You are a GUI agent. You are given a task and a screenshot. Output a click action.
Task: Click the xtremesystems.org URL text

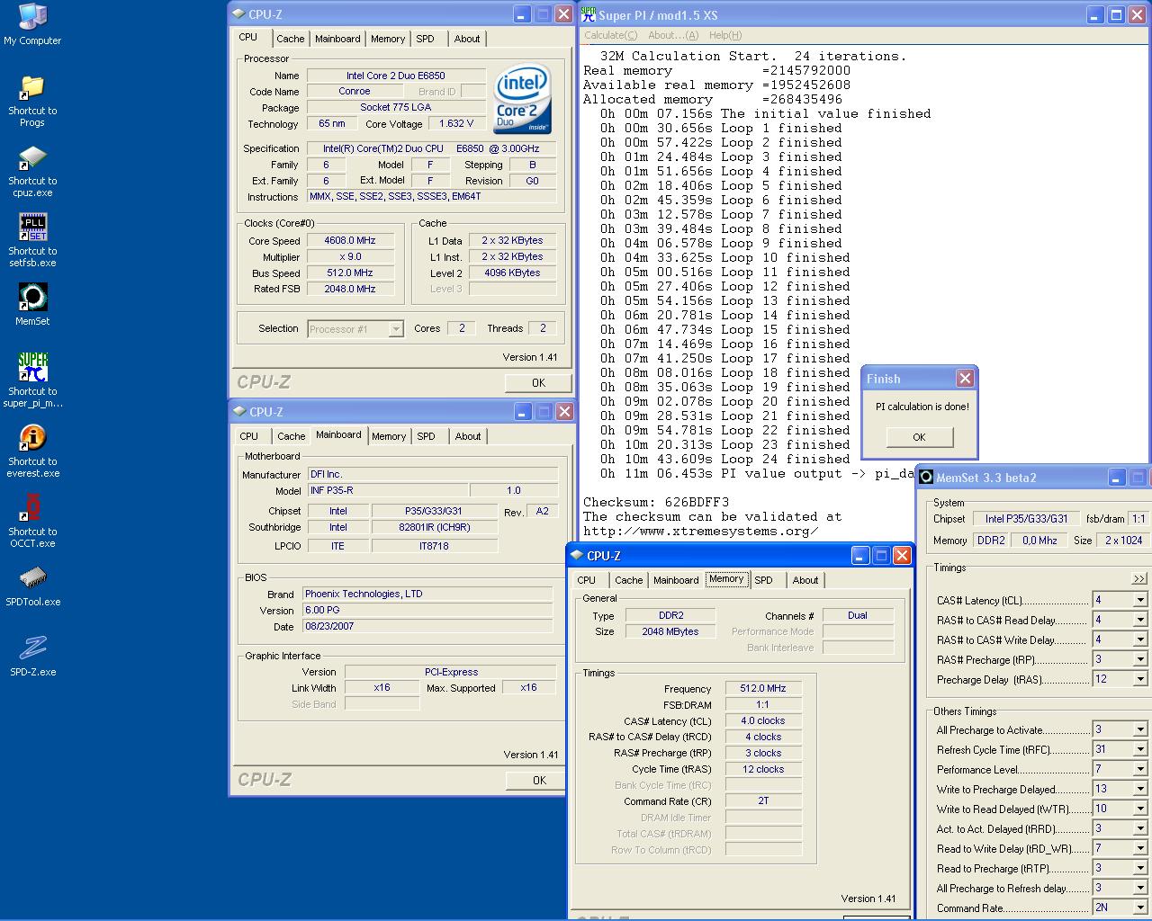click(701, 531)
